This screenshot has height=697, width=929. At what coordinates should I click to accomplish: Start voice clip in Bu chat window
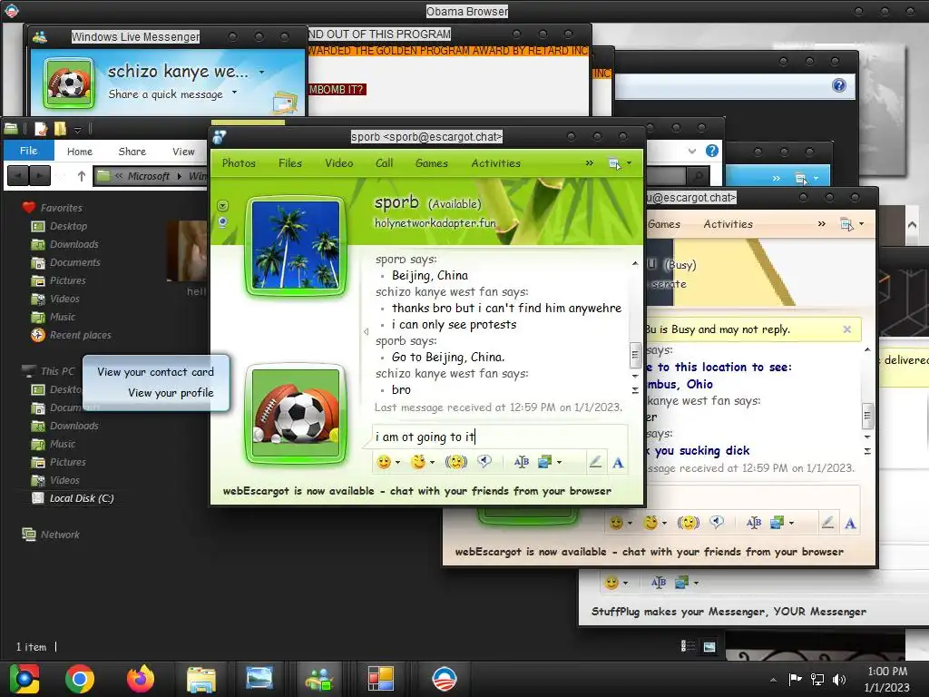pyautogui.click(x=717, y=523)
